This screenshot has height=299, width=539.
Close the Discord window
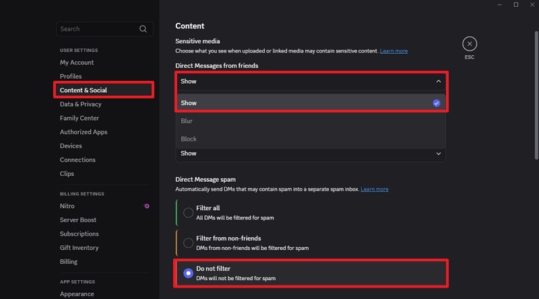coord(532,5)
